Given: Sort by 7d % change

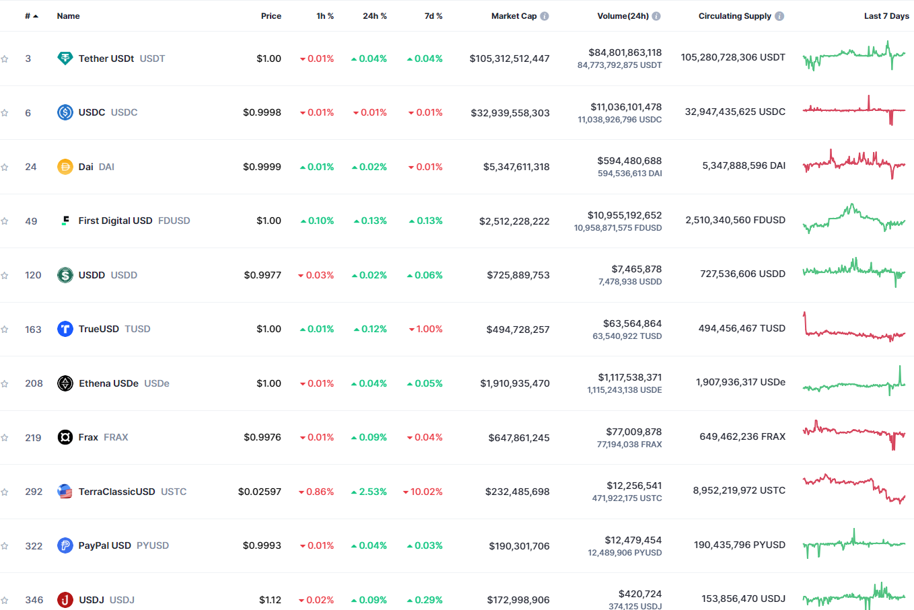Looking at the screenshot, I should click(433, 16).
